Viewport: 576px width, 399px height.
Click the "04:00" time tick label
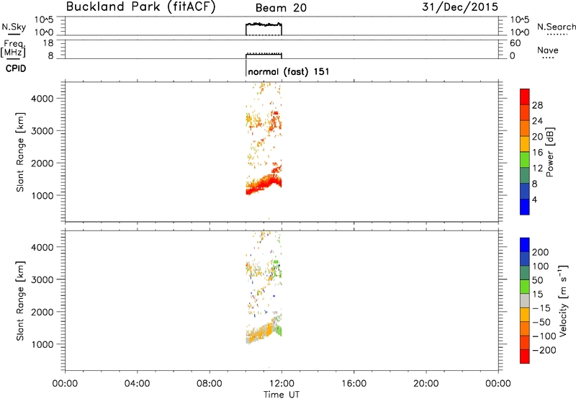pos(138,384)
